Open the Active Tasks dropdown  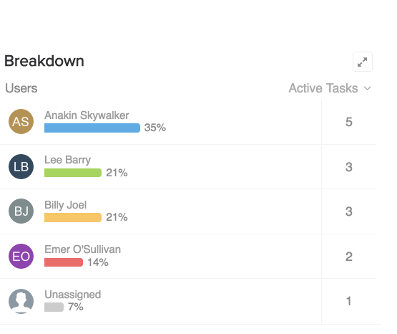pyautogui.click(x=330, y=88)
